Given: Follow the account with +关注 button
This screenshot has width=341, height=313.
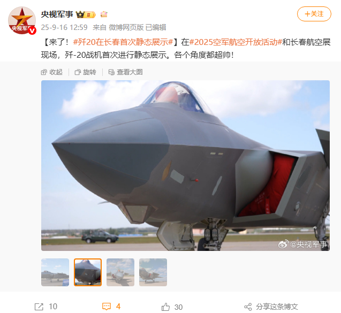Looking at the screenshot, I should (x=314, y=14).
